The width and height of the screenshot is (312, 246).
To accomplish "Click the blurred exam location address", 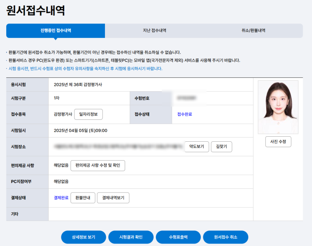I will [x=118, y=147].
